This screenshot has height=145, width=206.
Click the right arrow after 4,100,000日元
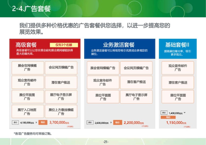click(x=36, y=123)
